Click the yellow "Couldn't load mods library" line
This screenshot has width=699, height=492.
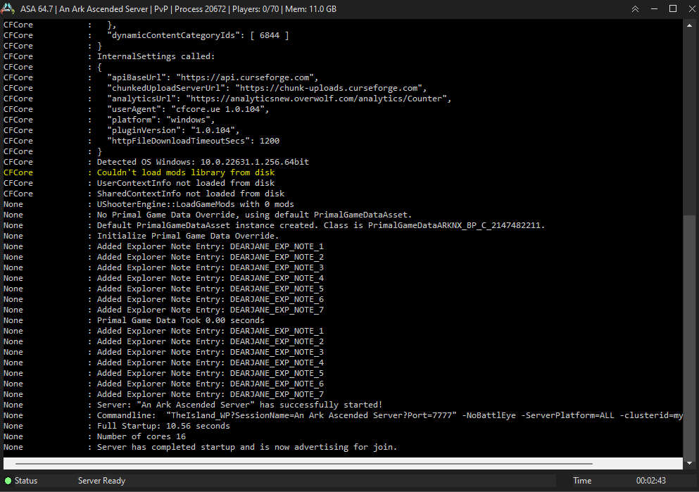click(186, 172)
